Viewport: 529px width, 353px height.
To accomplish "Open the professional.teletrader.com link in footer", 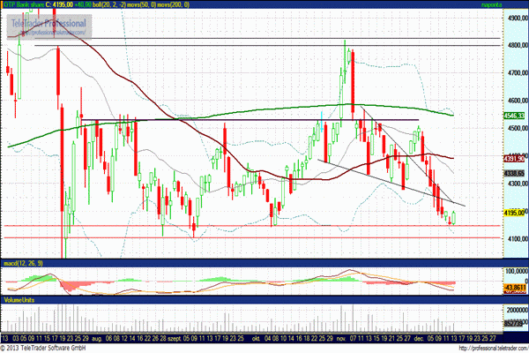I will 493,348.
